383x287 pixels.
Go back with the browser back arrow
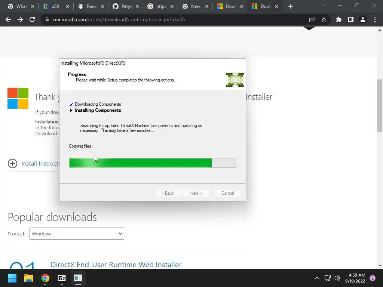[x=8, y=19]
